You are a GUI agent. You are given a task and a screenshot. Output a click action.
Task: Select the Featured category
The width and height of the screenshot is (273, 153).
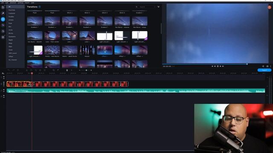coord(12,13)
